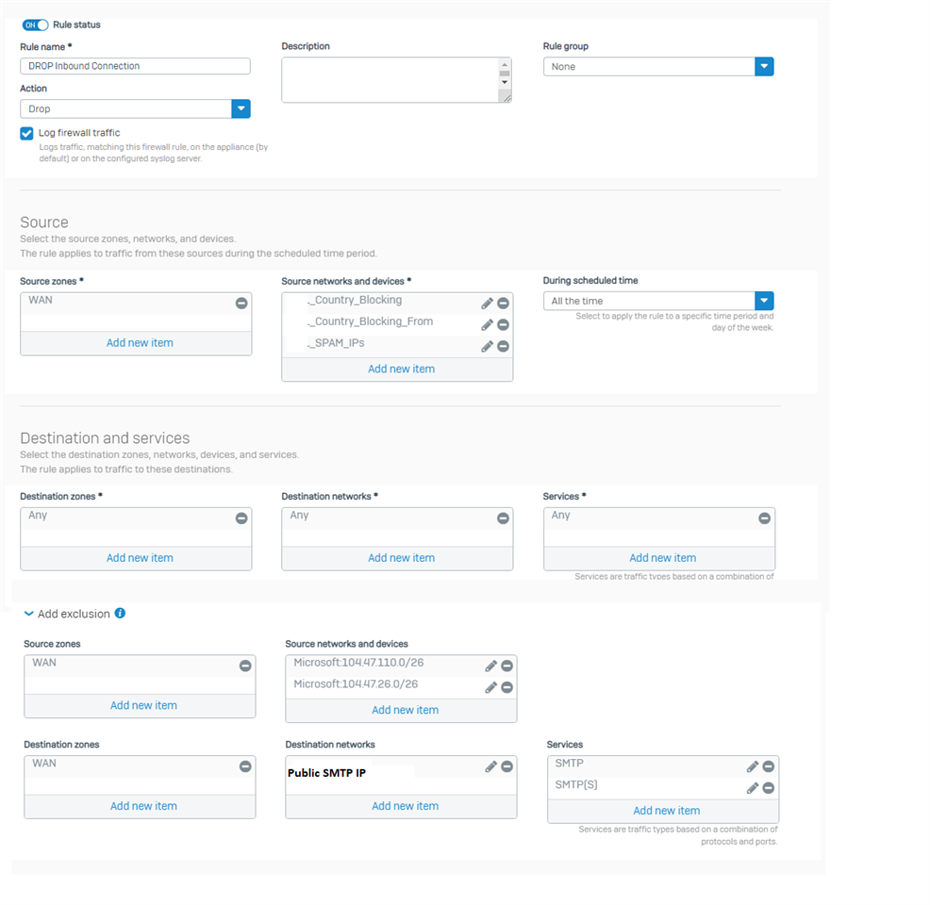Remove Any from Destination networks

click(x=503, y=518)
